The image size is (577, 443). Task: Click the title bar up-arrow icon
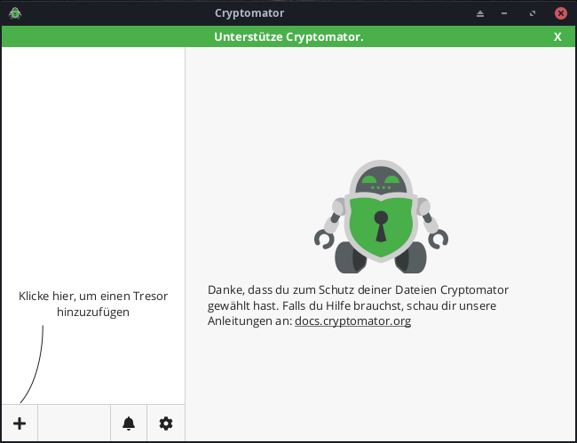coord(480,13)
